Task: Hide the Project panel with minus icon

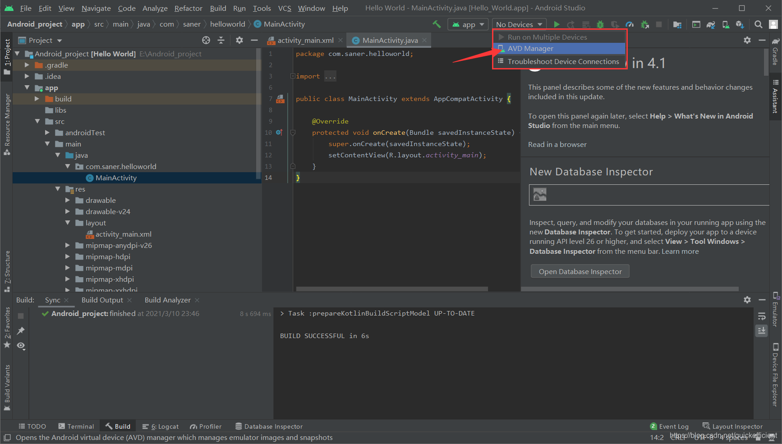Action: coord(254,40)
